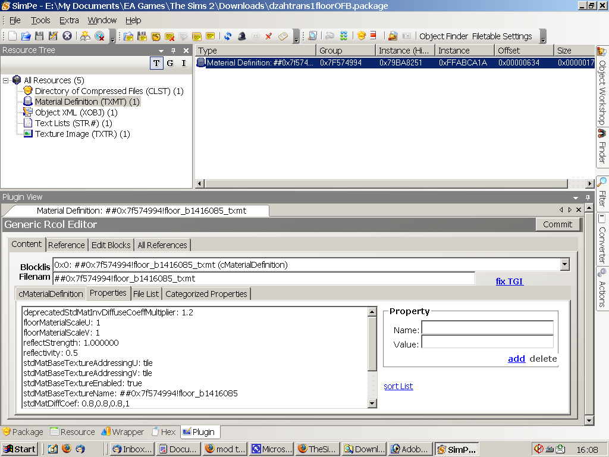This screenshot has height=457, width=609.
Task: Click the blue and green dots toolbar icon
Action: pyautogui.click(x=344, y=36)
